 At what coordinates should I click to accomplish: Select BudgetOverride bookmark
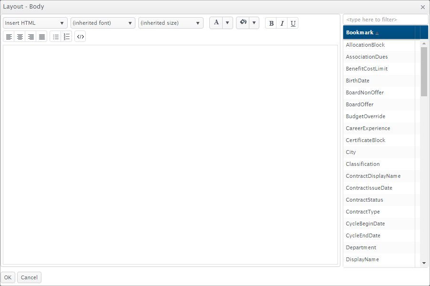[379, 116]
